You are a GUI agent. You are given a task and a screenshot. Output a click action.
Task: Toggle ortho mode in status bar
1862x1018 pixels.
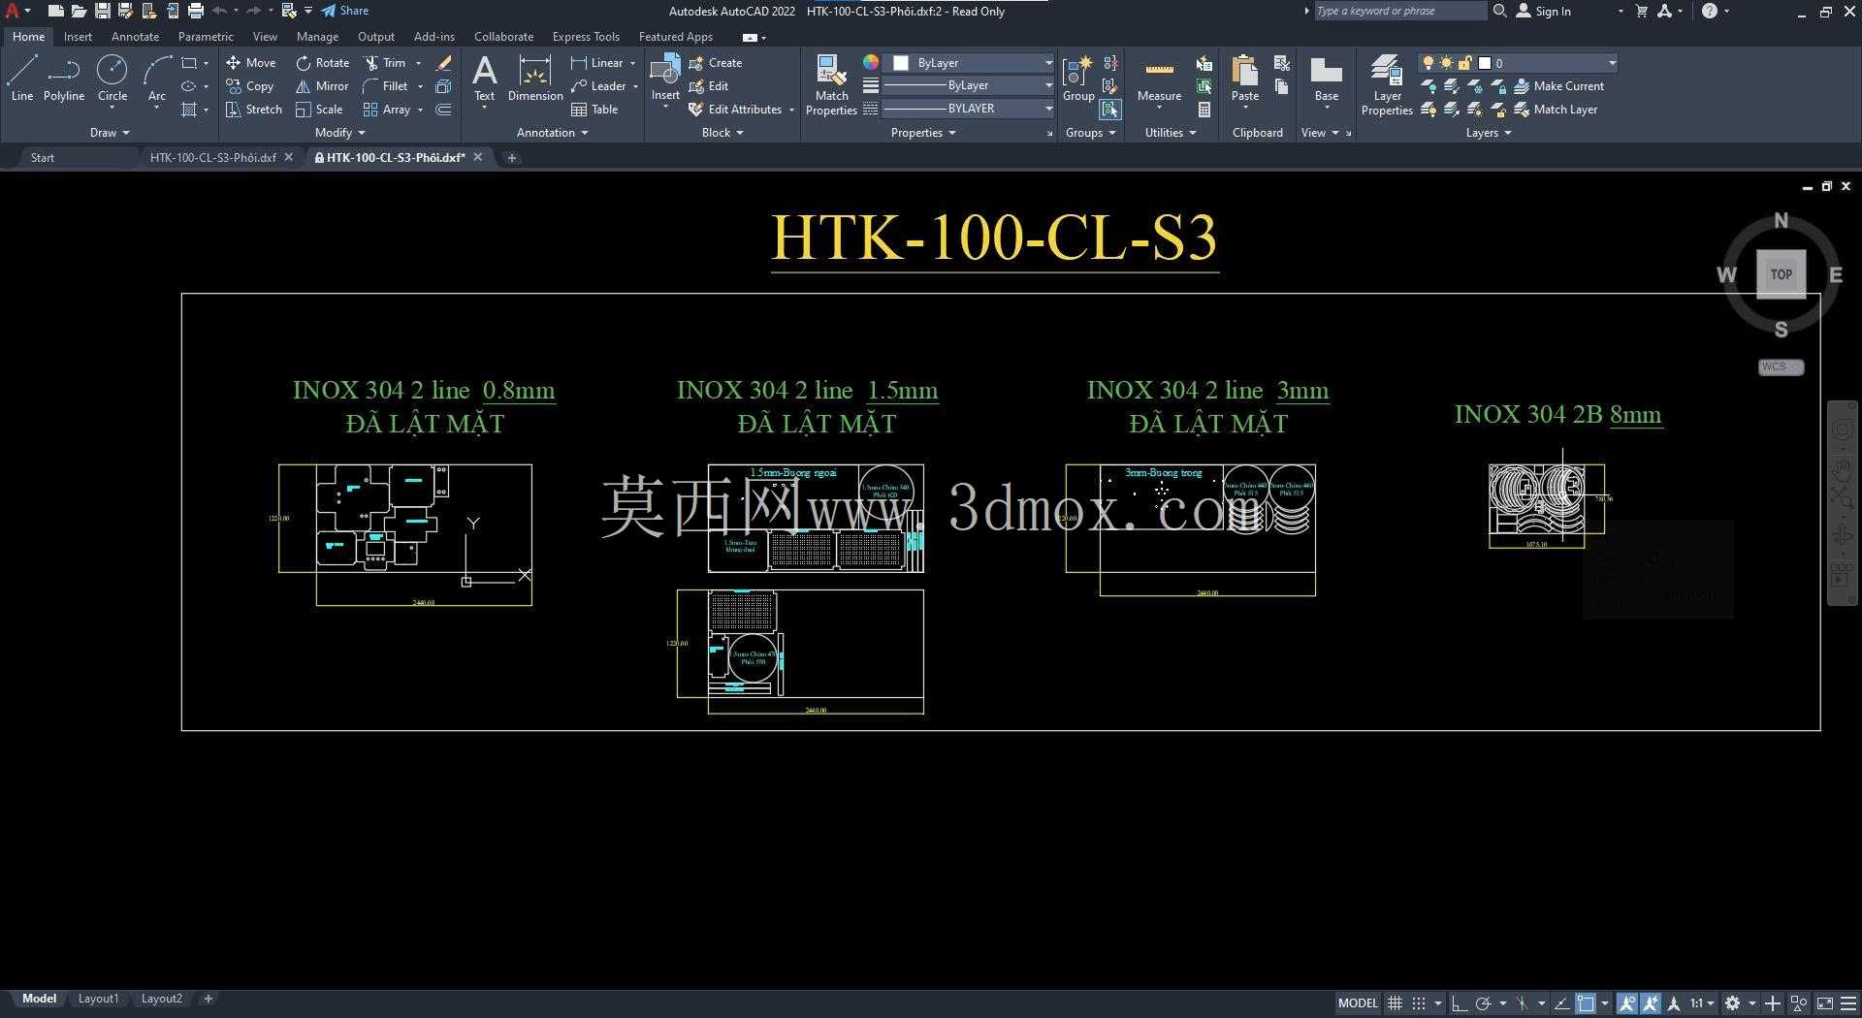[x=1459, y=1003]
